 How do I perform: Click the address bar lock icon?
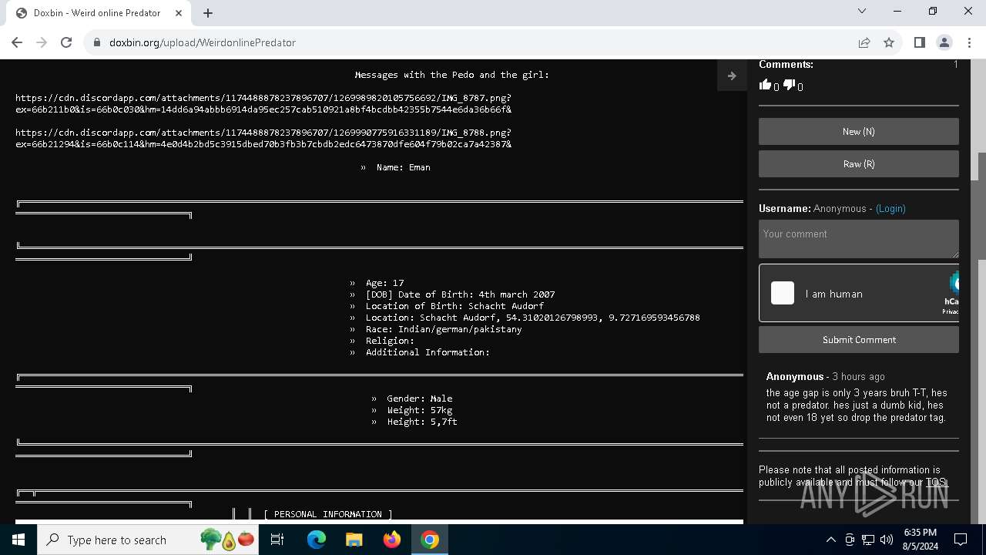97,42
